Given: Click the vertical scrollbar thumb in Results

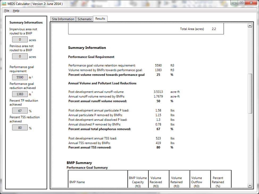Looking at the screenshot, I should 250,93.
